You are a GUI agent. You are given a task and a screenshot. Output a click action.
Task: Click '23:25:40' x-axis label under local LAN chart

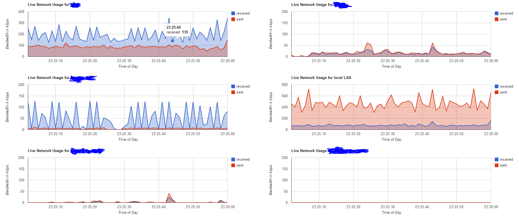pos(422,134)
